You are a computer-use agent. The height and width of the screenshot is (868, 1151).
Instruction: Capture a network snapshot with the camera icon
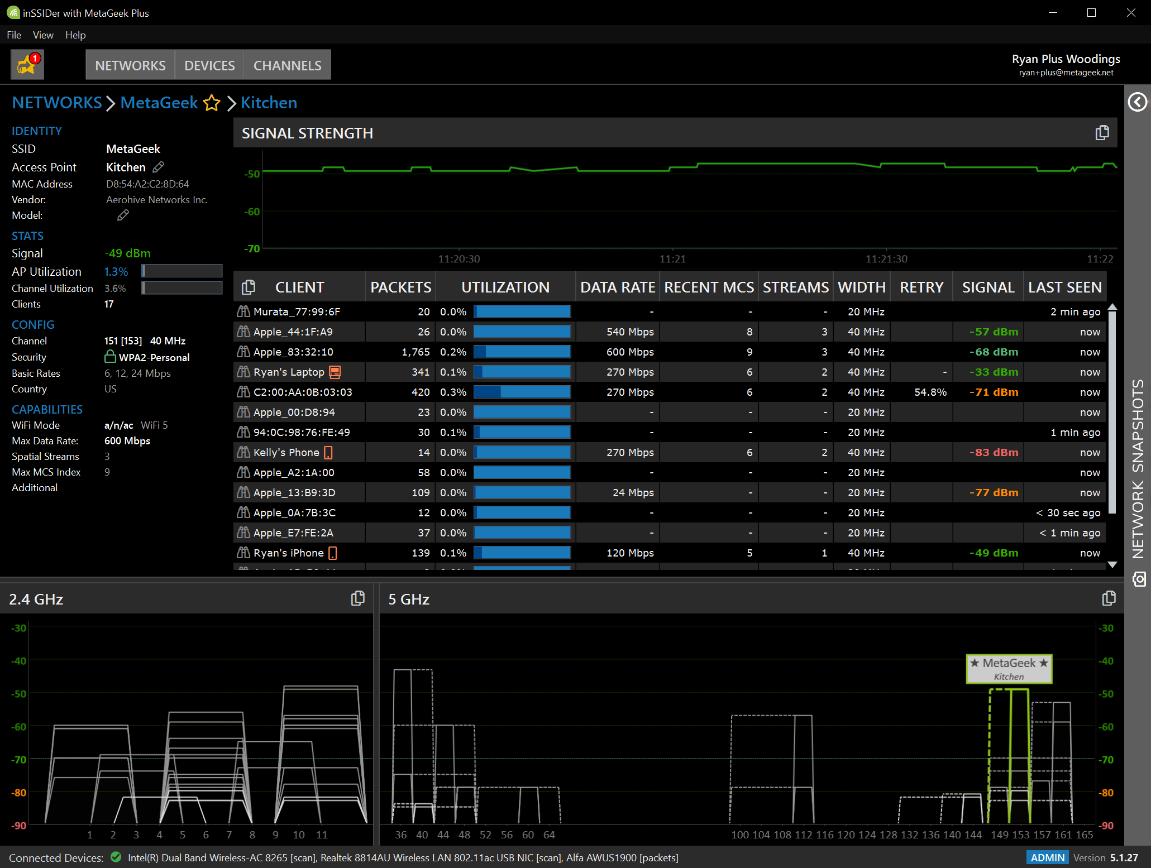pyautogui.click(x=1139, y=579)
